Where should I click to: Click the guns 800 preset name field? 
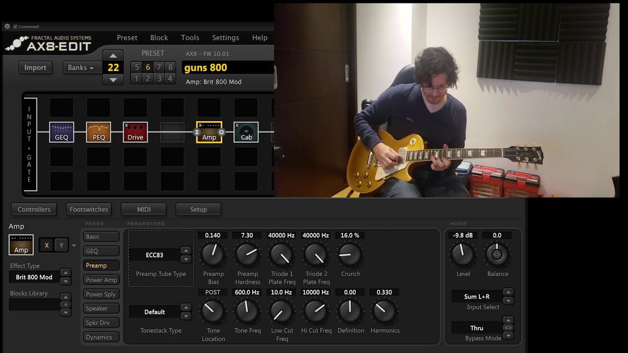[x=228, y=68]
